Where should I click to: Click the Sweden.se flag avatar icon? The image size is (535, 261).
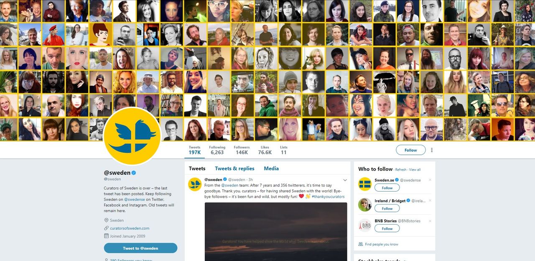[x=365, y=184]
